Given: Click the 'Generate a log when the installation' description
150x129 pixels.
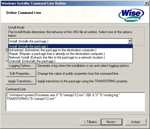Looking at the screenshot, I should pos(84,66).
